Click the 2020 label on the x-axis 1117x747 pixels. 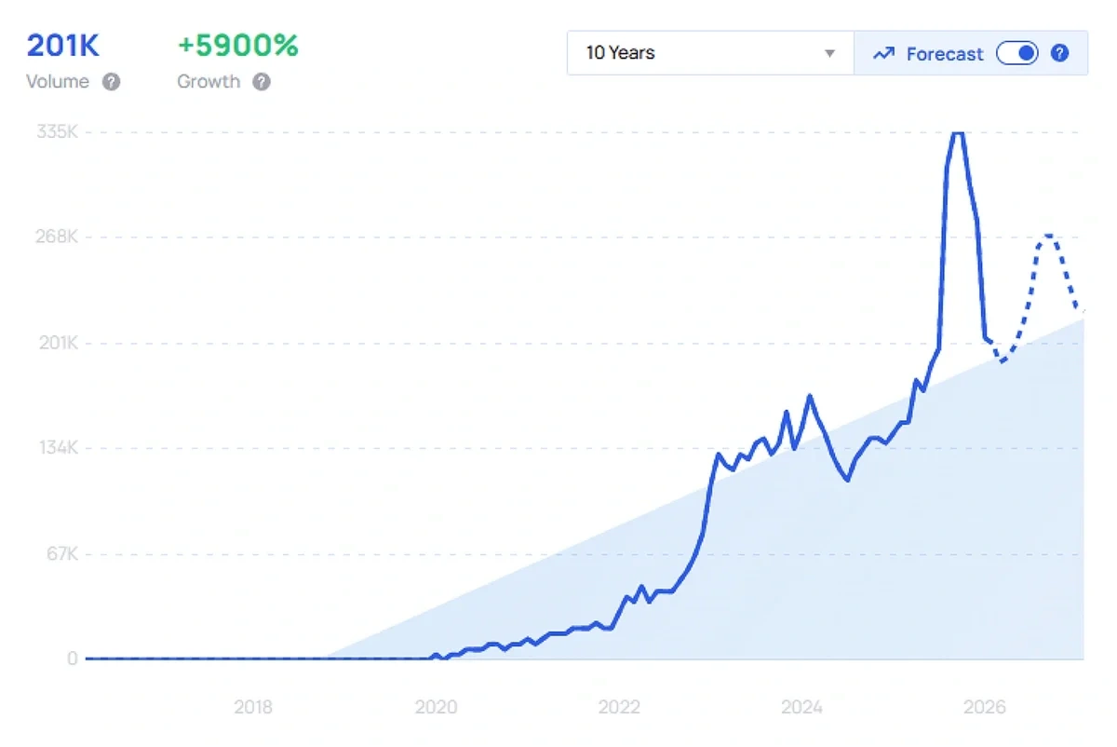click(x=436, y=708)
